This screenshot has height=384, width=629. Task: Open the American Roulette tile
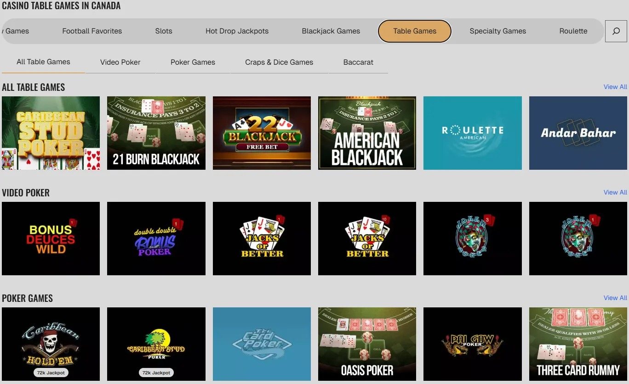pos(473,133)
